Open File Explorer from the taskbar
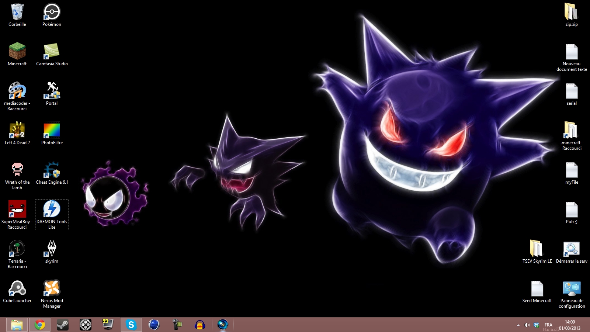 17,325
